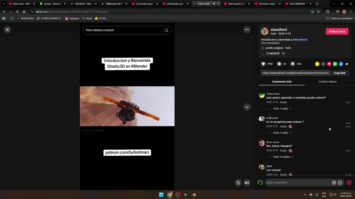Switch to Stream - Kick Dashboard tab
The width and height of the screenshot is (355, 199).
(x=52, y=4)
